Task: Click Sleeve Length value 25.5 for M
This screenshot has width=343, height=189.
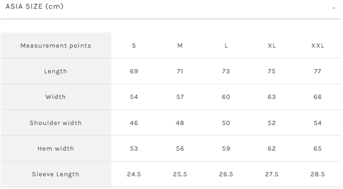Action: point(180,174)
